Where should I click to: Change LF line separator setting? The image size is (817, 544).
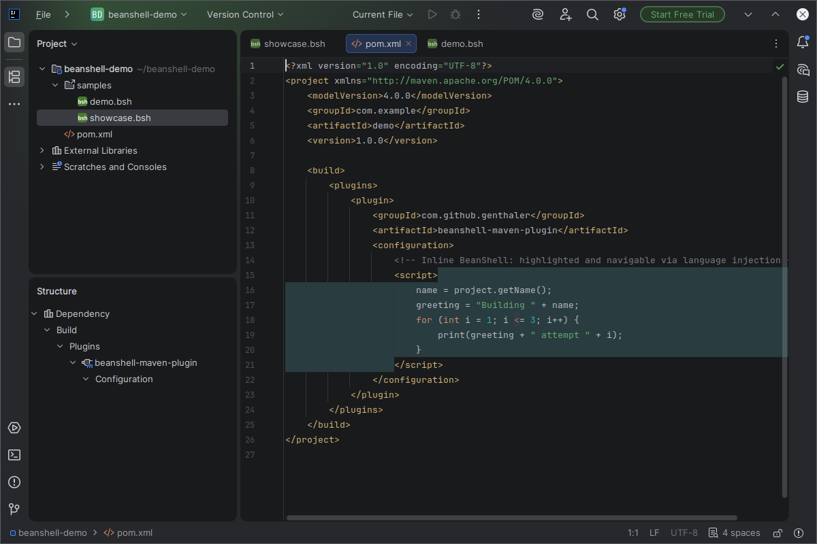click(x=654, y=533)
